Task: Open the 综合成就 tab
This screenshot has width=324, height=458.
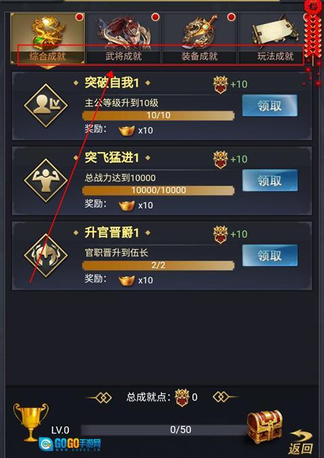Action: click(47, 39)
